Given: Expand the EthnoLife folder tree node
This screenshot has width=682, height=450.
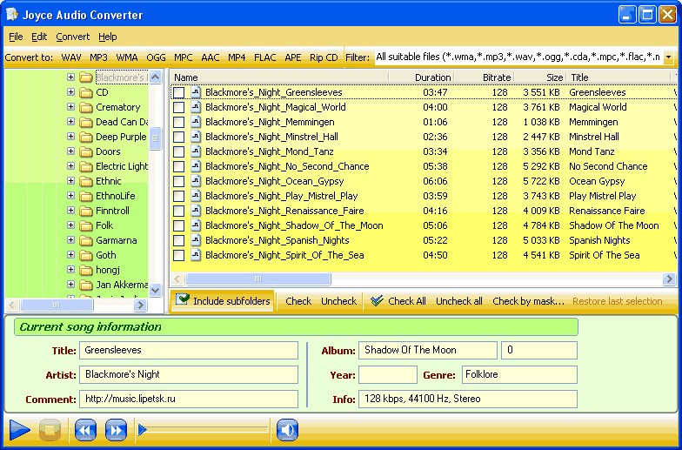Looking at the screenshot, I should 70,195.
